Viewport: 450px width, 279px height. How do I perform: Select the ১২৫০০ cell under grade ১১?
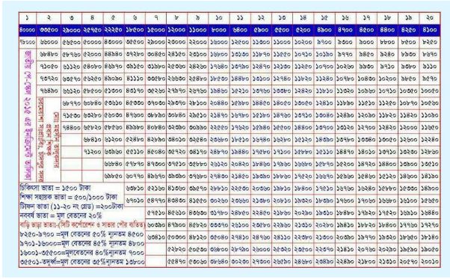point(240,42)
